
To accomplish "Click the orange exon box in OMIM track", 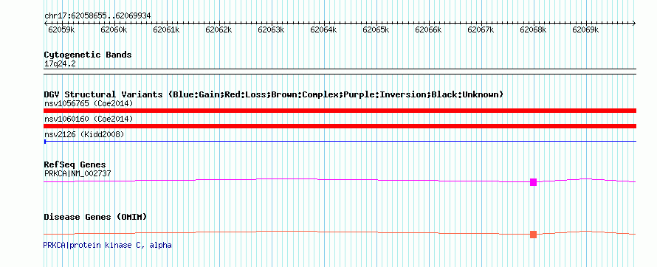I will [534, 235].
